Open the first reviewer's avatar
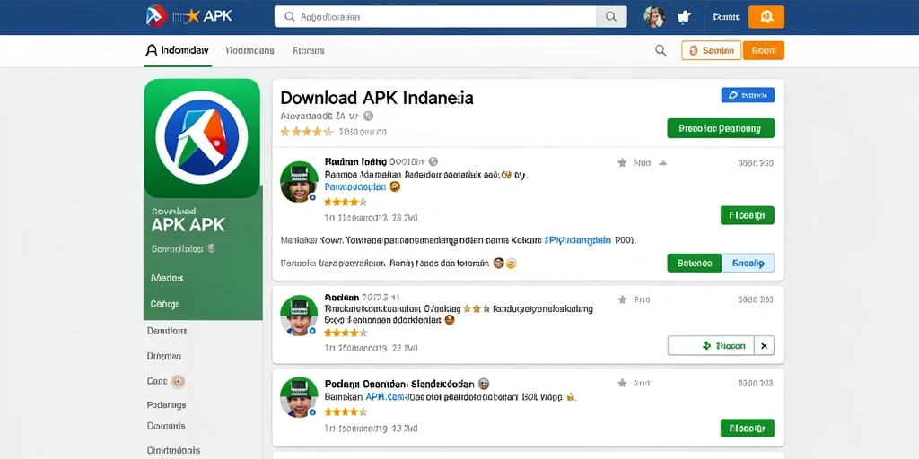Screen dimensions: 919x459 coord(299,181)
